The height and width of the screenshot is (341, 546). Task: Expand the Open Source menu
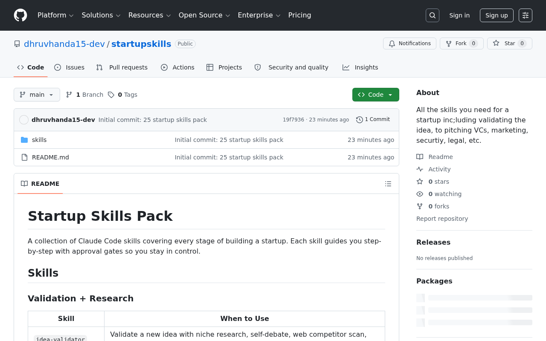204,15
